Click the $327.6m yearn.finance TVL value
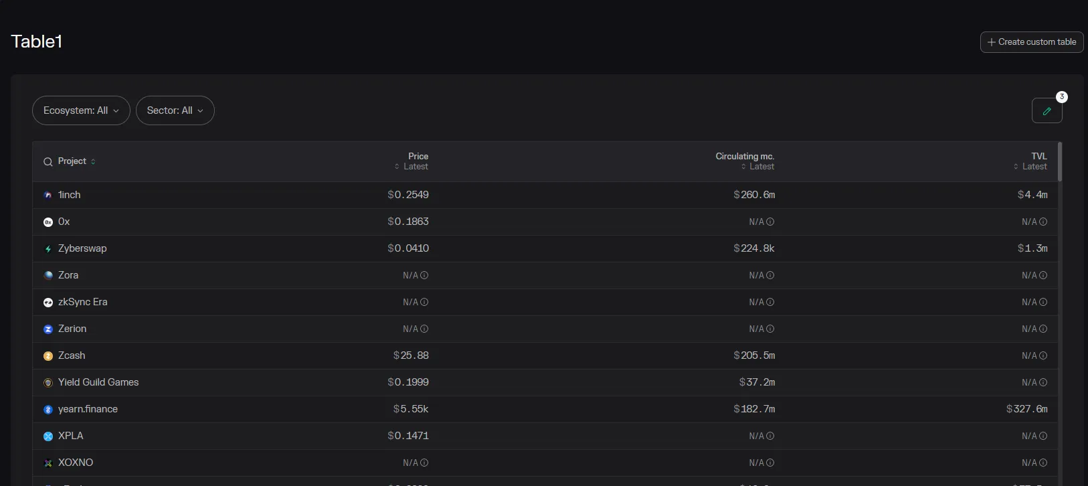 point(1027,409)
